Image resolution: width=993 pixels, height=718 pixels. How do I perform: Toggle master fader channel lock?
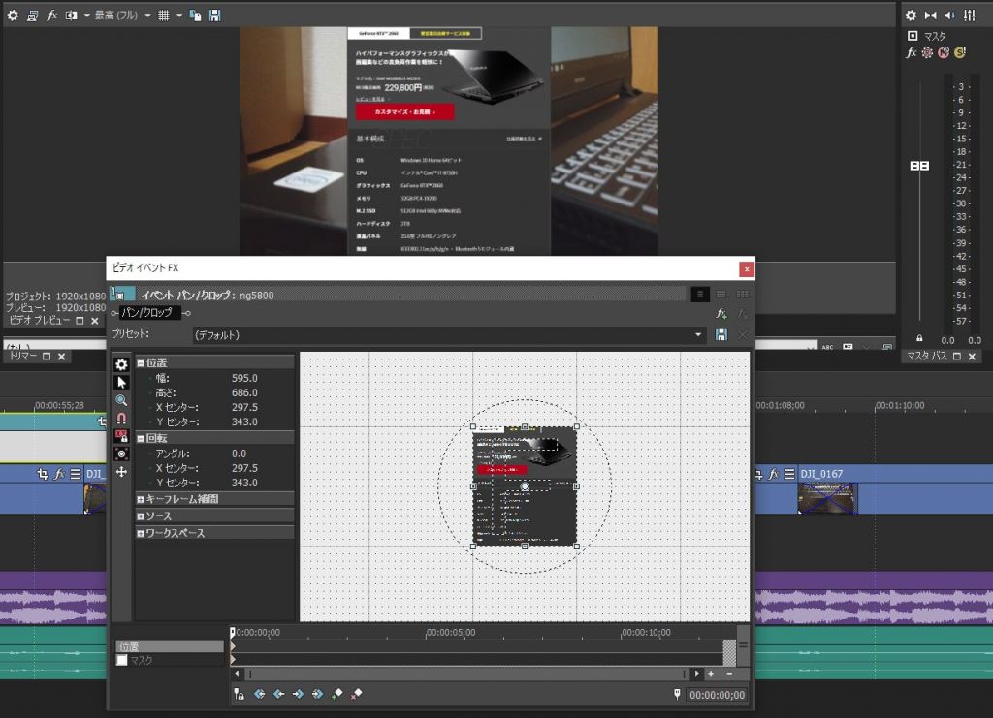point(919,338)
